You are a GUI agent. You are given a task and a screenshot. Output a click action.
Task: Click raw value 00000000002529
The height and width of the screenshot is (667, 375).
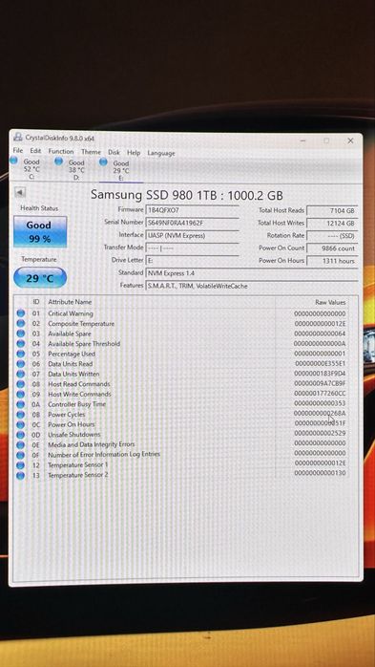(321, 434)
